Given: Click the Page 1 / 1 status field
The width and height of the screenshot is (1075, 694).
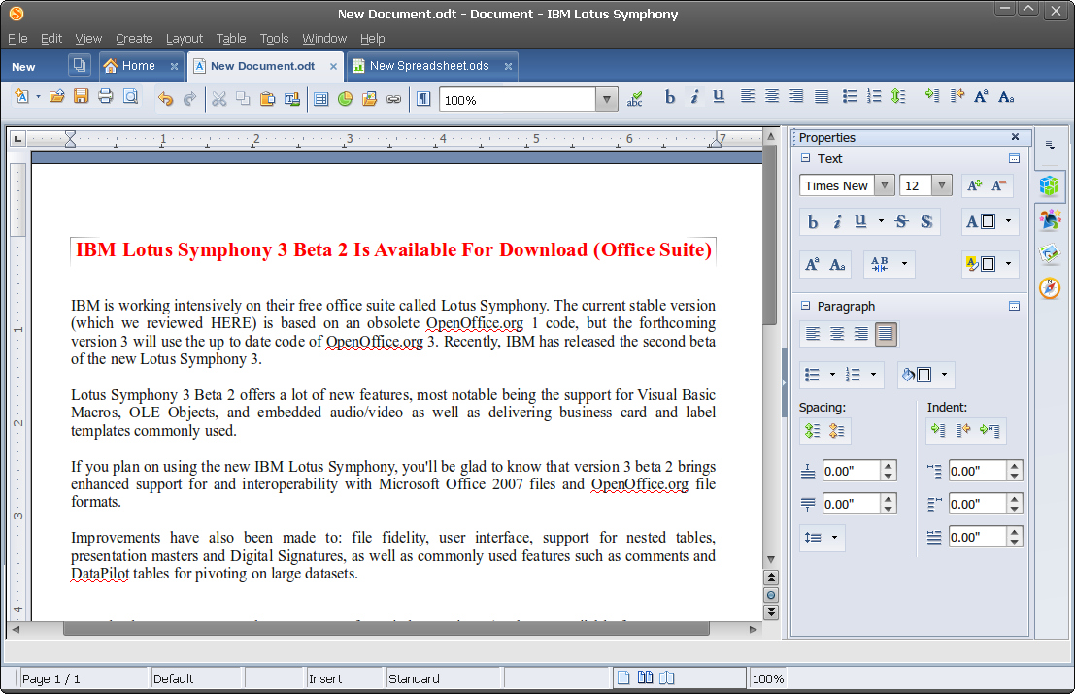Looking at the screenshot, I should tap(83, 678).
